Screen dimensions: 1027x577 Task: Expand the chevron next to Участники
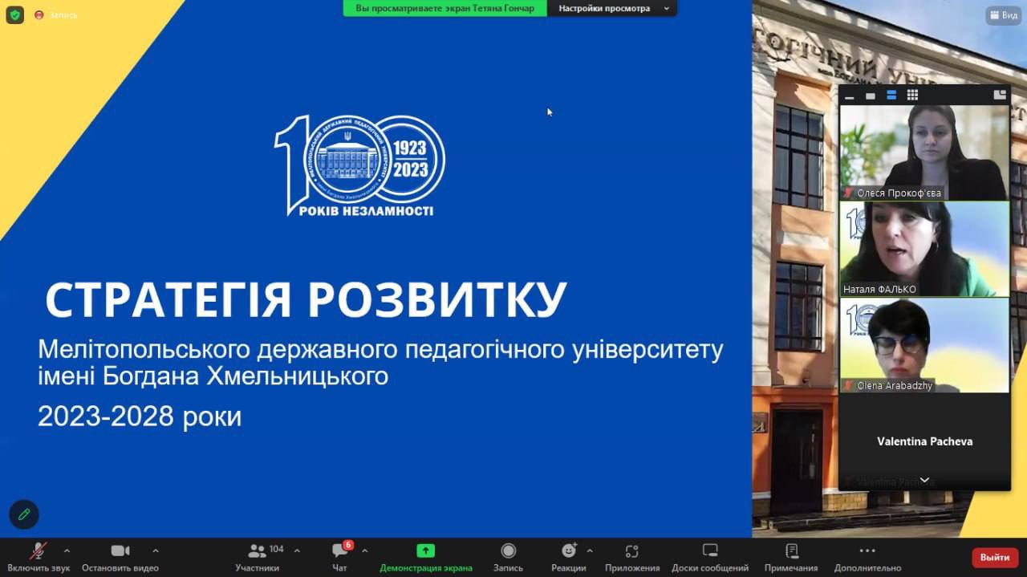(x=297, y=551)
